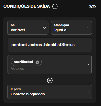This screenshot has width=101, height=106.
Task: Open the Se Variável selector
Action: [28, 28]
